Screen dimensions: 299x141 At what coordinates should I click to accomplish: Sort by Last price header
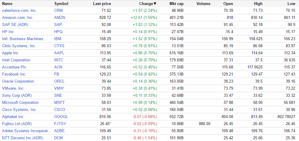click(102, 4)
